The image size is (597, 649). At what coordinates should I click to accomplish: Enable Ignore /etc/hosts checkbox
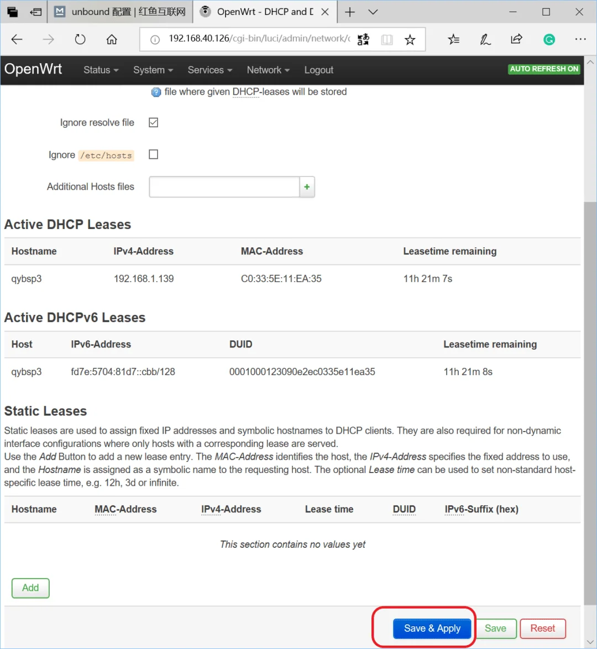[x=154, y=154]
